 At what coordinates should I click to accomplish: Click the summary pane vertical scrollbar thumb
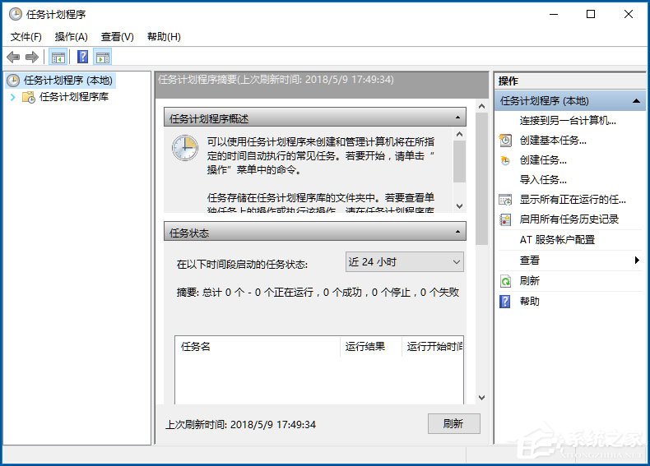click(481, 179)
